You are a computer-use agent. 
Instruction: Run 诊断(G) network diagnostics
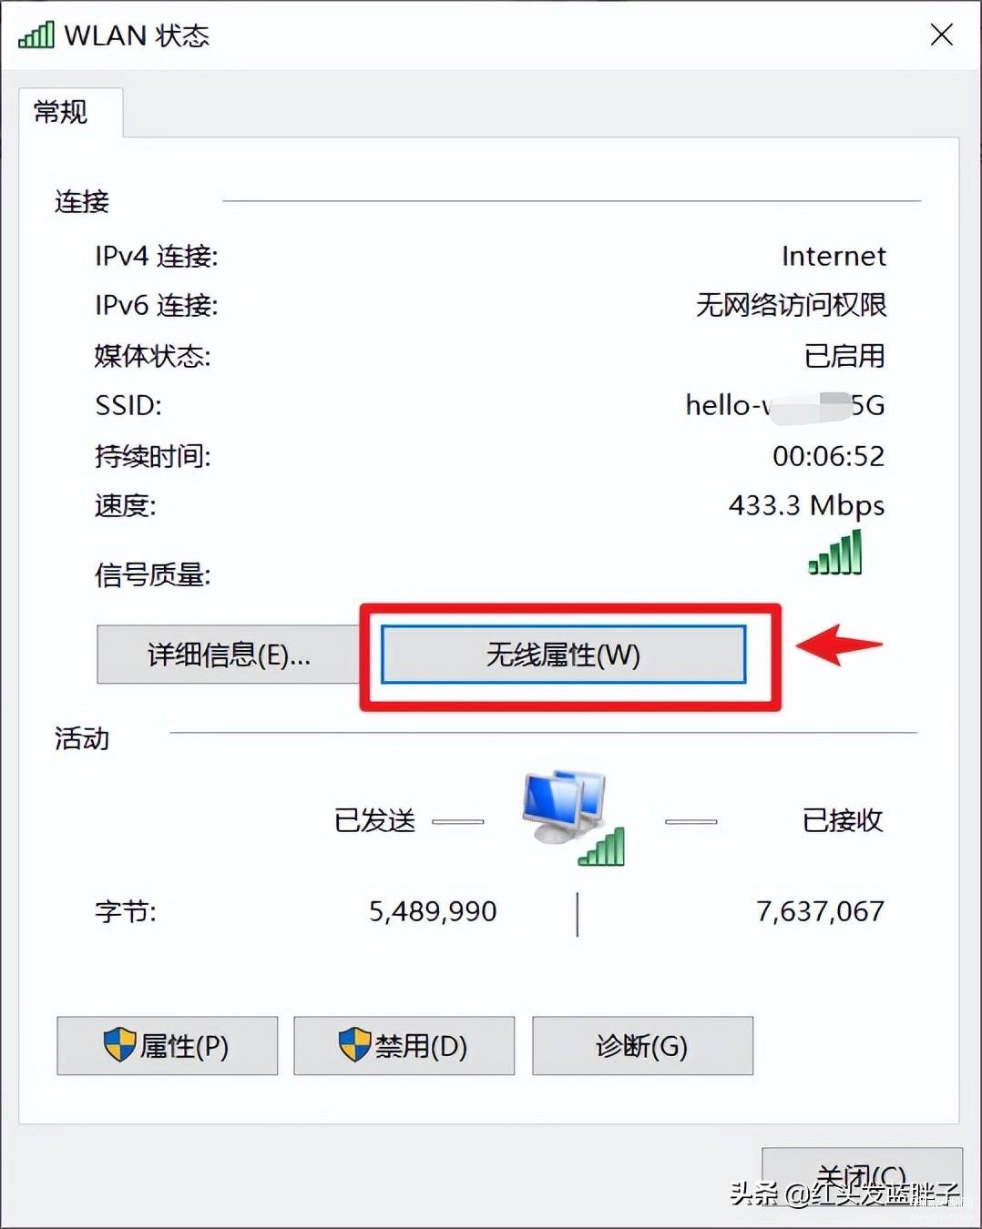pos(642,1046)
